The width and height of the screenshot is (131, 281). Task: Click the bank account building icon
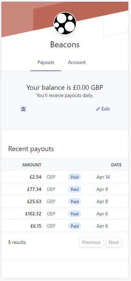click(23, 109)
